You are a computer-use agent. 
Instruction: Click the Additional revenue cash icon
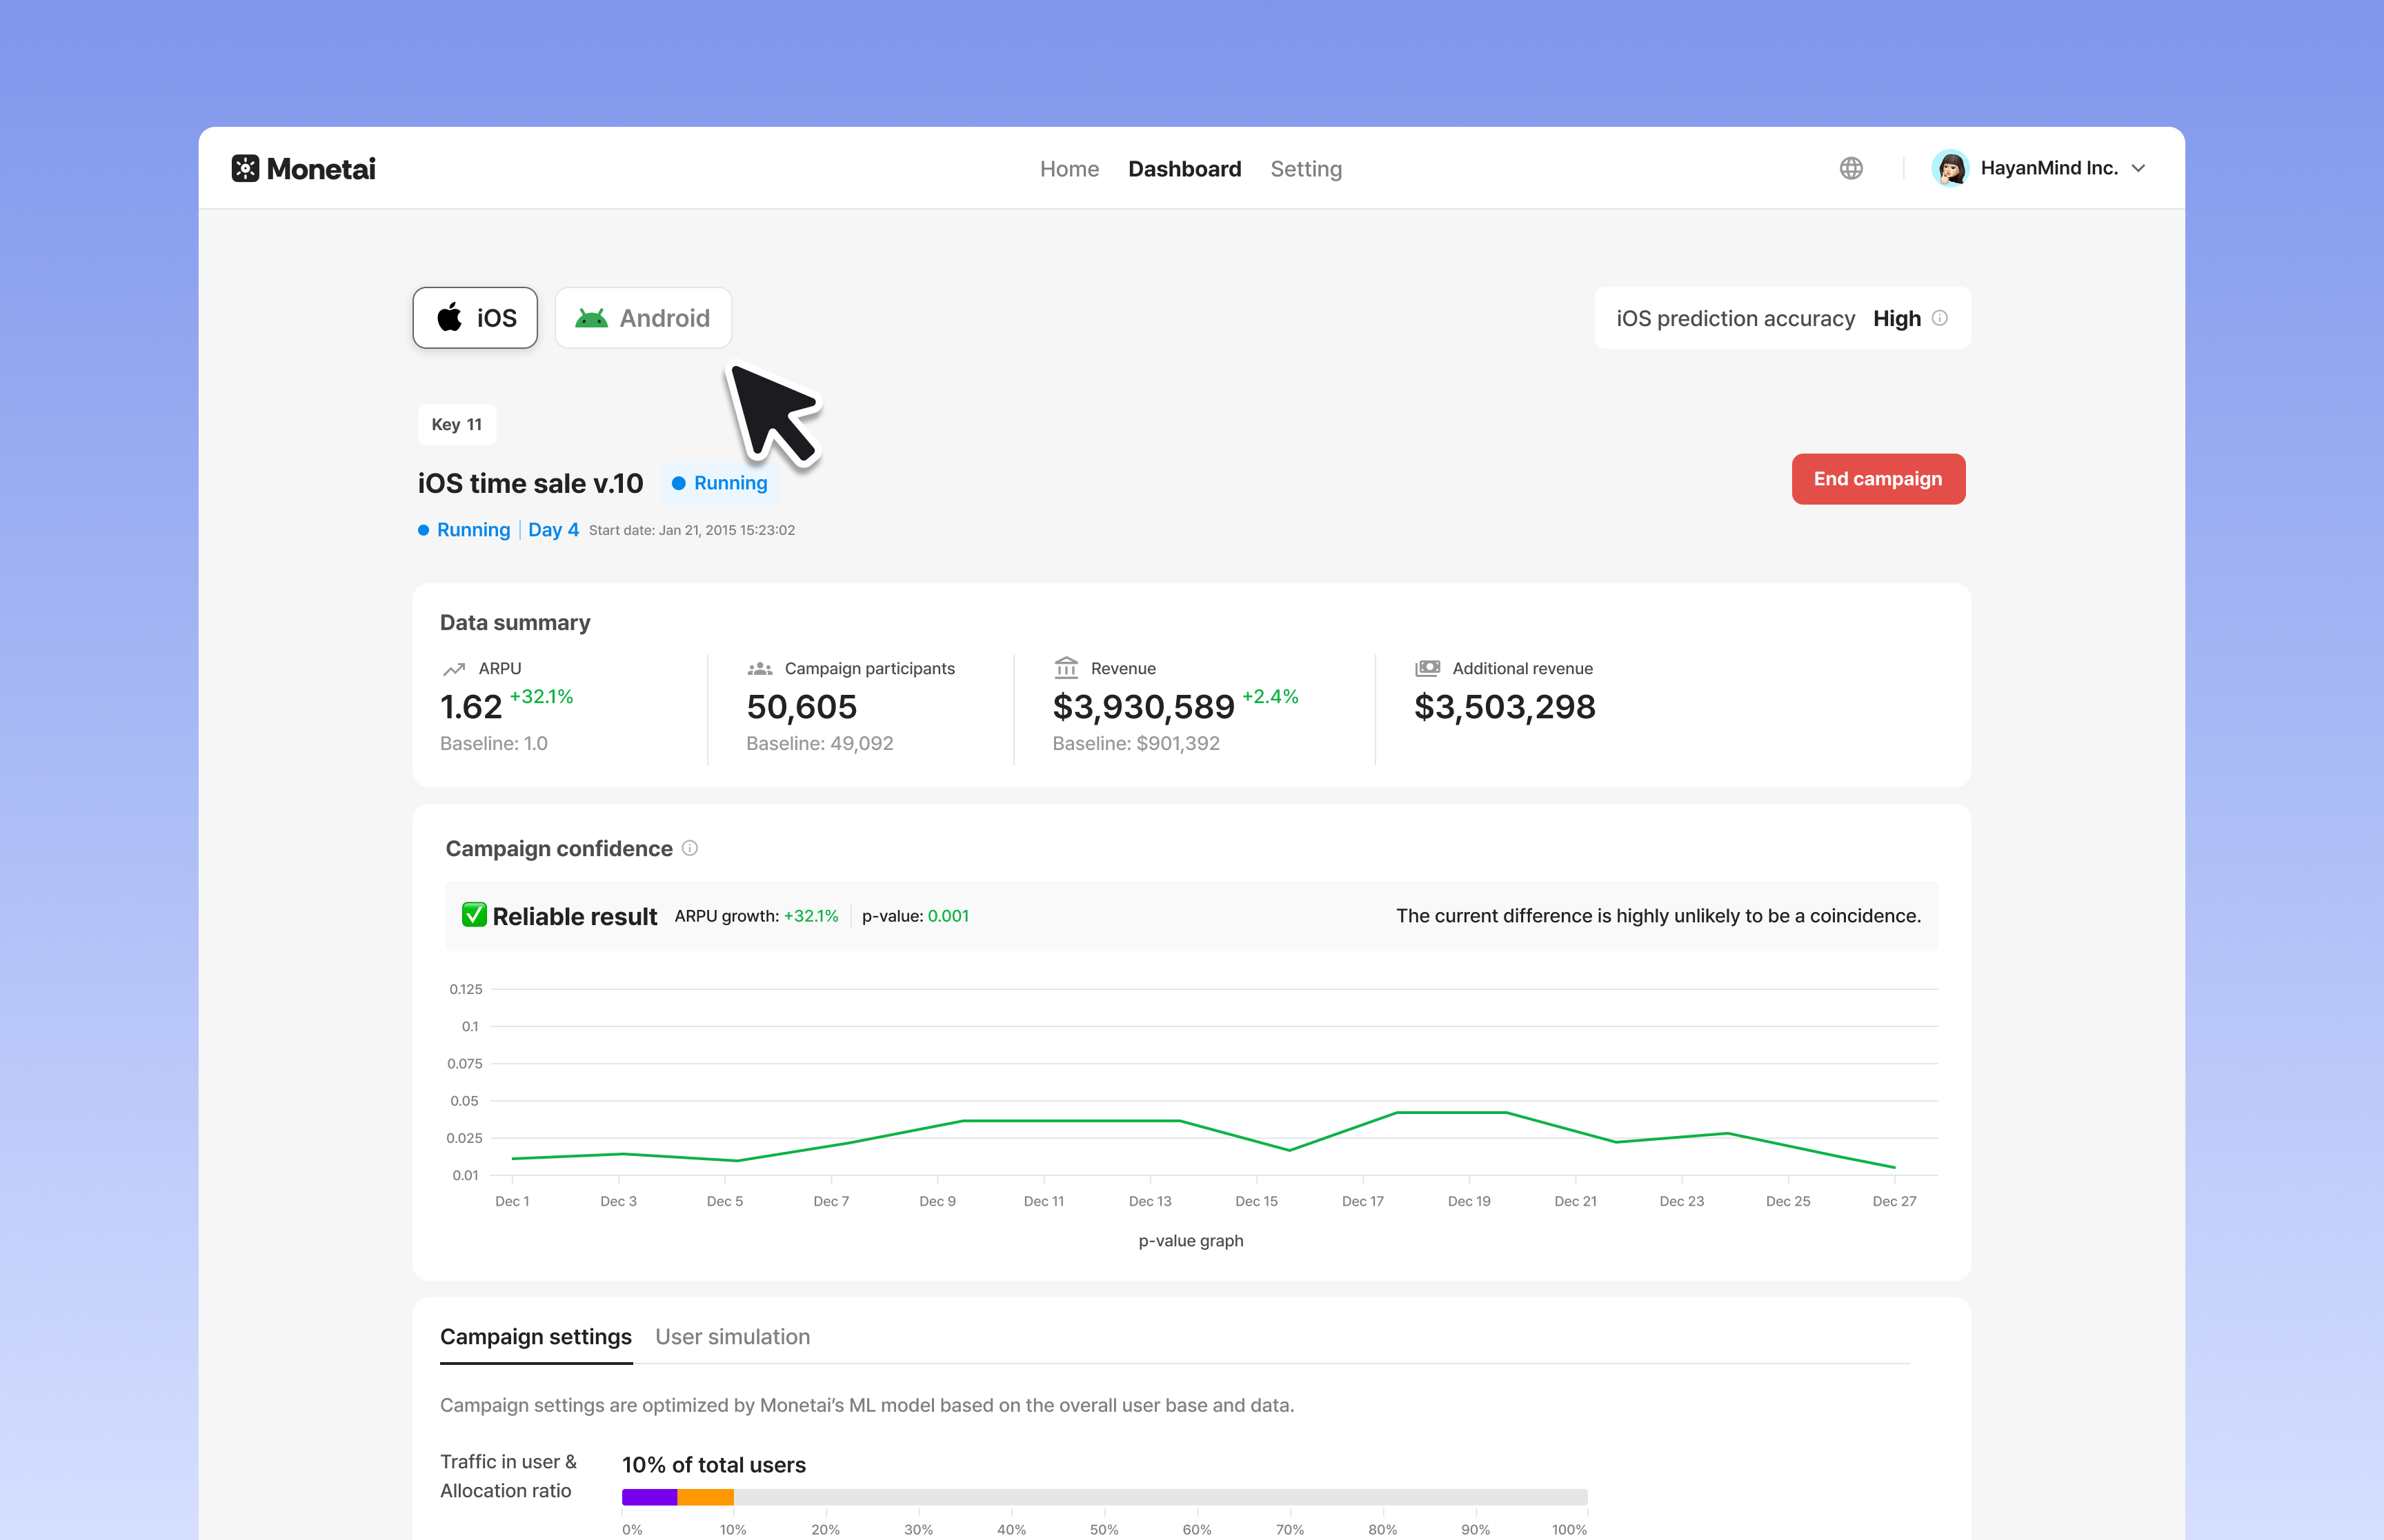(x=1428, y=667)
